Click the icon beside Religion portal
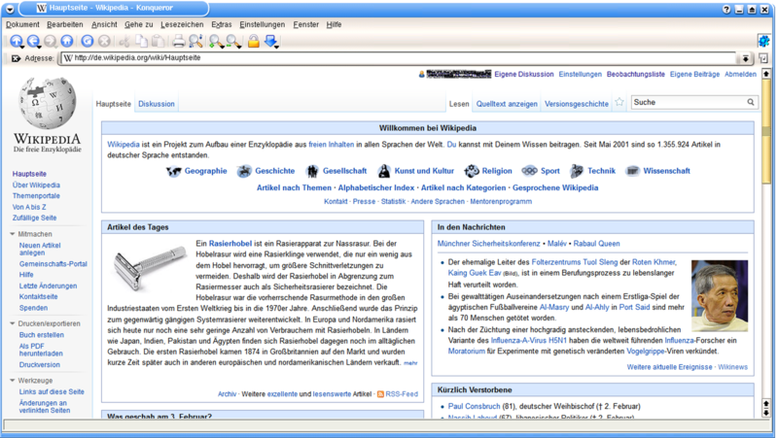The height and width of the screenshot is (438, 778). [x=472, y=172]
